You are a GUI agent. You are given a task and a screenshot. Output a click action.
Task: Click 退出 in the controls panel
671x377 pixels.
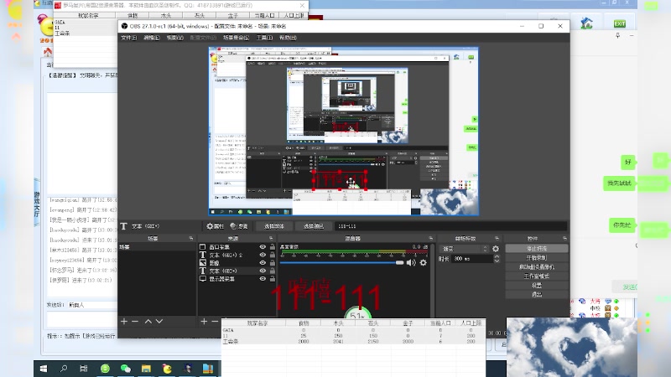pos(537,295)
